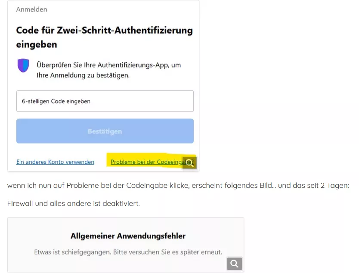Image resolution: width=359 pixels, height=273 pixels.
Task: Click the Firewall und alles andere paragraph
Action: [74, 203]
